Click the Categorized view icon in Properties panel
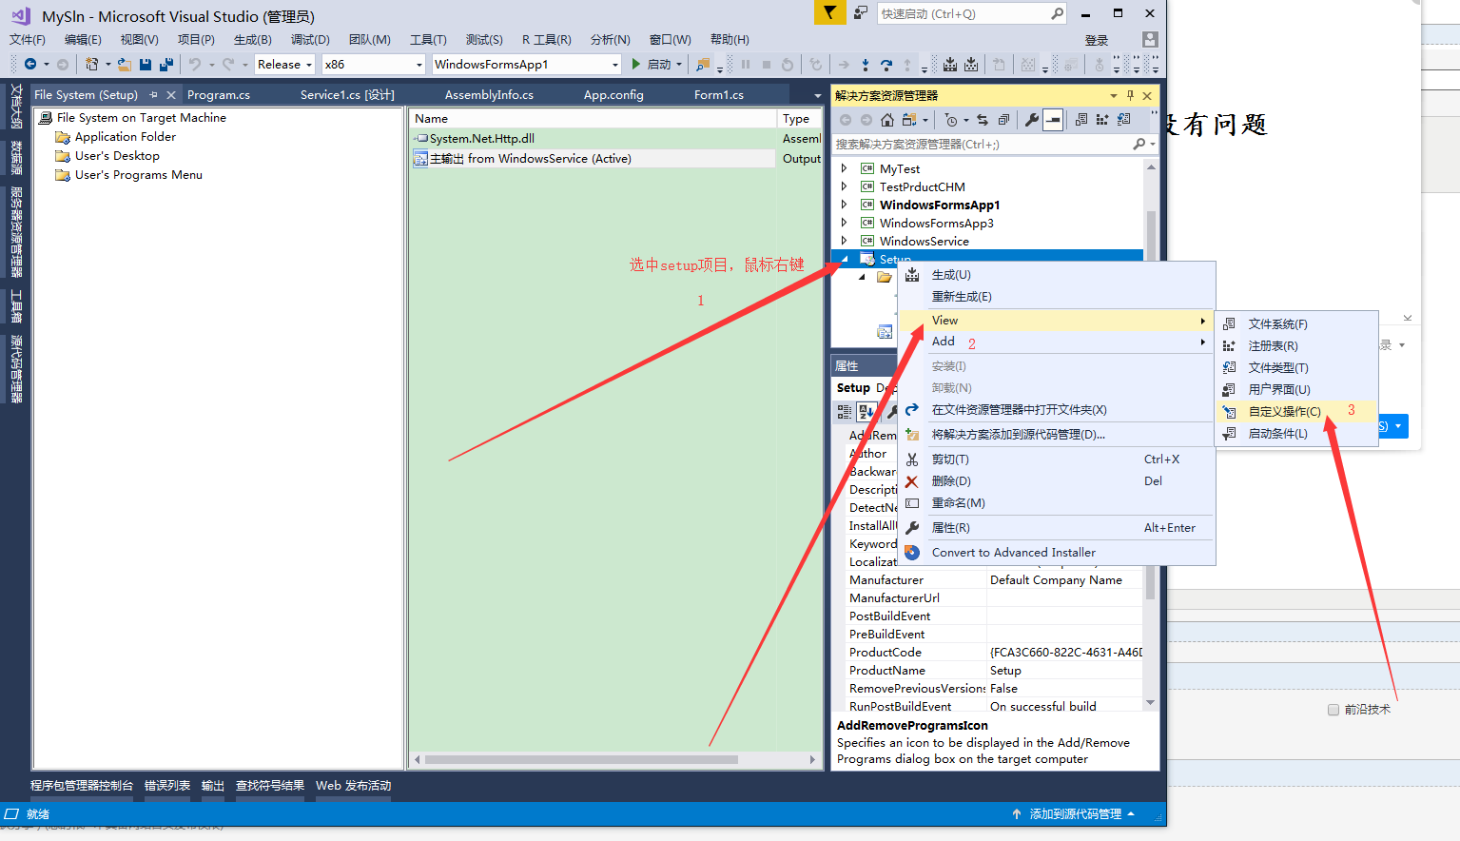This screenshot has height=841, width=1460. pyautogui.click(x=845, y=411)
